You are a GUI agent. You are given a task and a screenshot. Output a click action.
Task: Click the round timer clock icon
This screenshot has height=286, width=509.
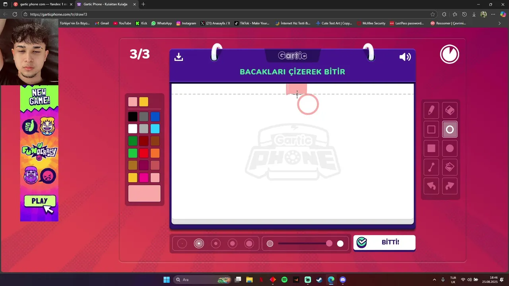(450, 54)
